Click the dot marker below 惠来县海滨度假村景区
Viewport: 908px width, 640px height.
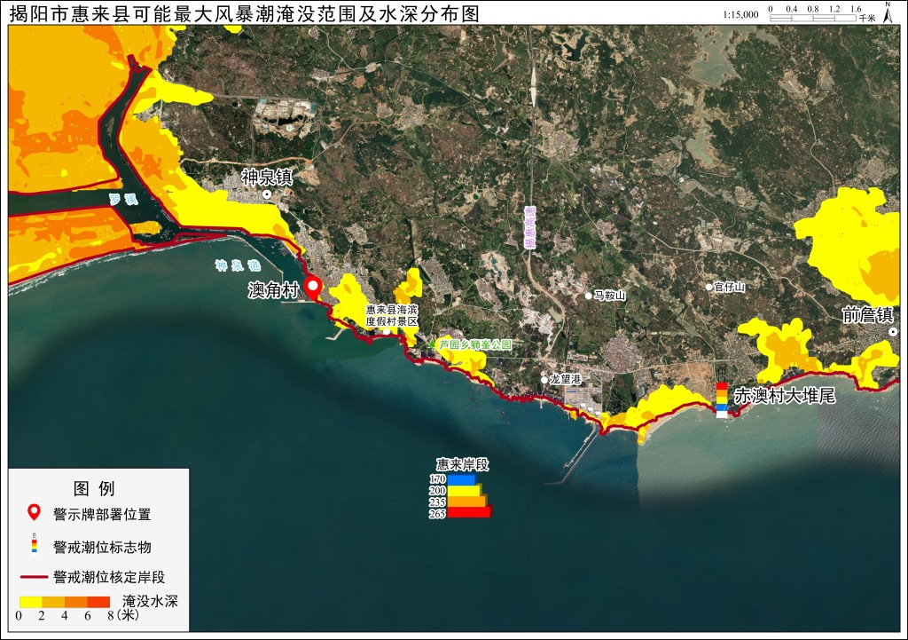click(387, 332)
